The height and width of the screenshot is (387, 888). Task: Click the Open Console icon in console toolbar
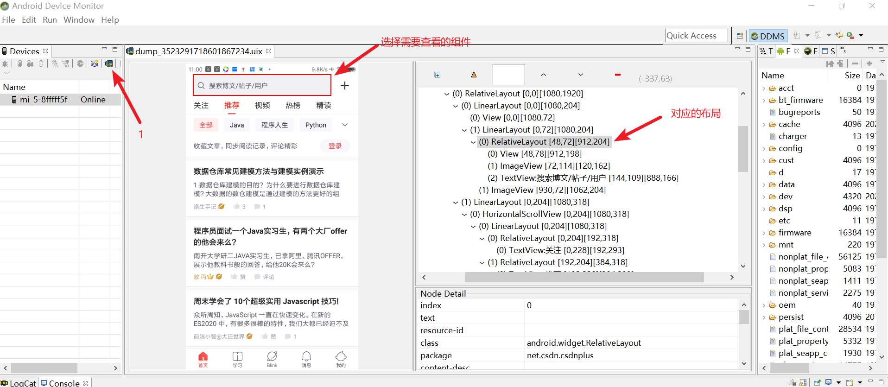tap(850, 382)
